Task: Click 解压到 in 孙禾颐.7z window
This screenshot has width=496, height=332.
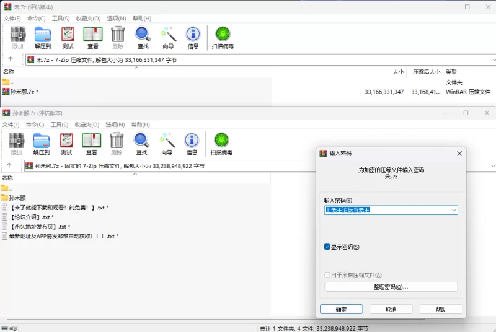Action: click(x=42, y=144)
